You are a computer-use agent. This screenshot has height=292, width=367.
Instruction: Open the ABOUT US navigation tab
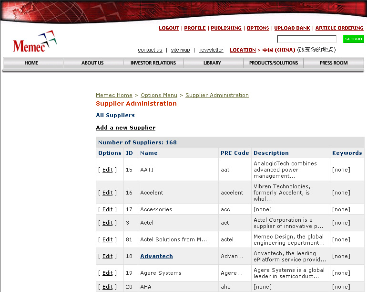[92, 63]
